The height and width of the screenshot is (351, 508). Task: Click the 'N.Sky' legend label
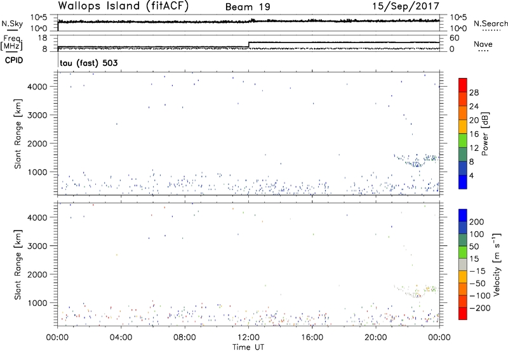pyautogui.click(x=12, y=23)
